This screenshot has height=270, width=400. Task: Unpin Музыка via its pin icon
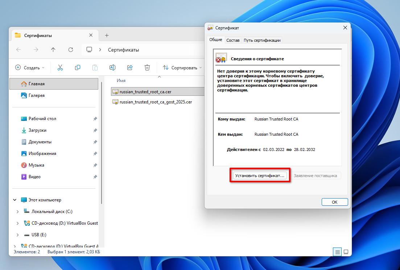(x=95, y=165)
